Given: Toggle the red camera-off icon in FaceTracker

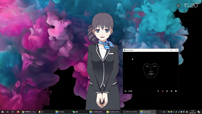Looking at the screenshot, I should click(x=163, y=91).
